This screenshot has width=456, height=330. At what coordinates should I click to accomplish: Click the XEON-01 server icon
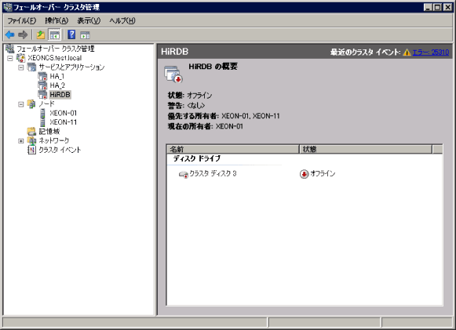pyautogui.click(x=42, y=113)
